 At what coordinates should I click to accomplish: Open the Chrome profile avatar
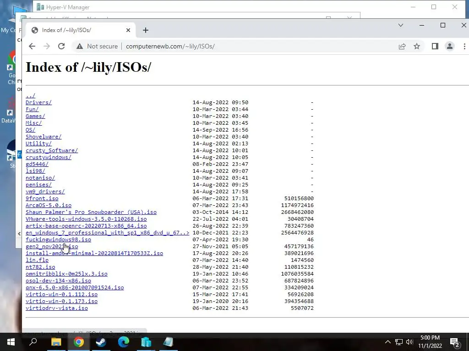click(450, 46)
